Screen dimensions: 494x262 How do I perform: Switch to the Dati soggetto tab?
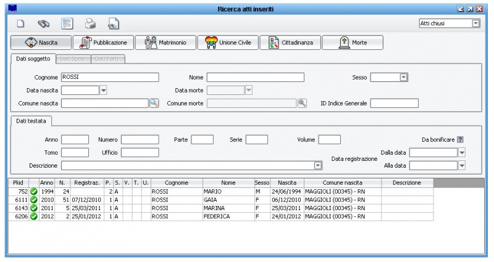[x=33, y=59]
